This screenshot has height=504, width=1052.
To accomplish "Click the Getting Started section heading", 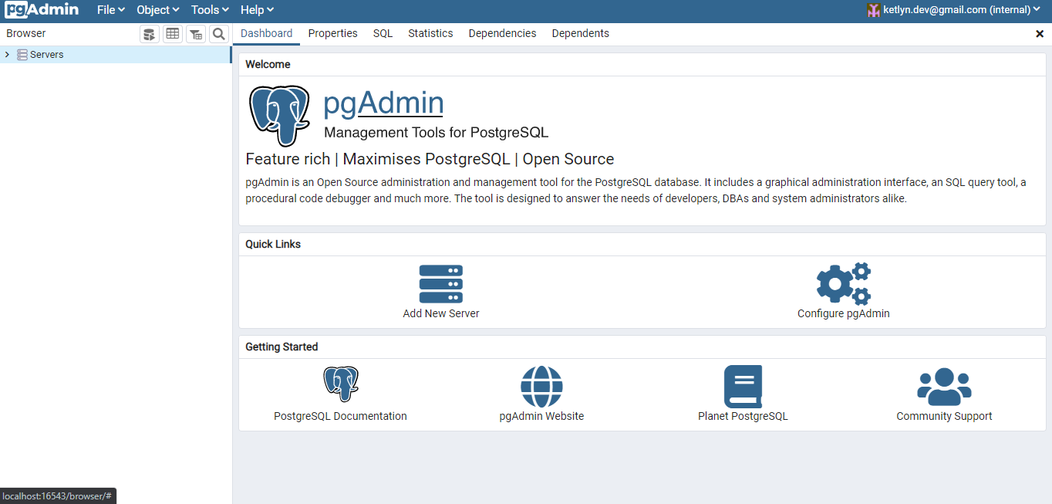I will coord(282,347).
